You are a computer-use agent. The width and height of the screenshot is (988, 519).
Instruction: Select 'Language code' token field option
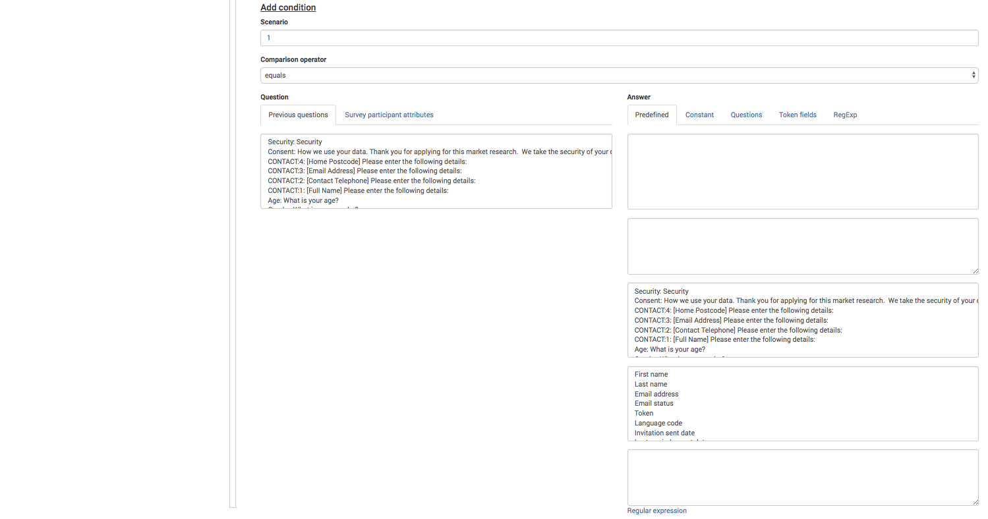coord(658,423)
